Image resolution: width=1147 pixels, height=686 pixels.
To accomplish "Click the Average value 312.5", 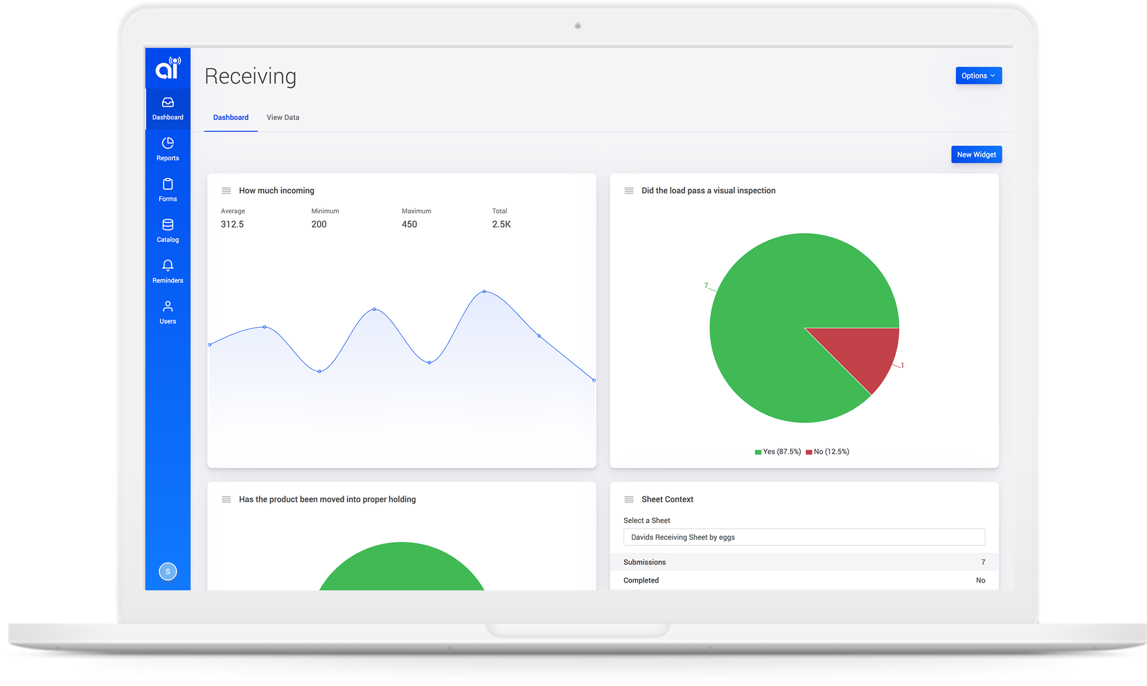I will 232,224.
